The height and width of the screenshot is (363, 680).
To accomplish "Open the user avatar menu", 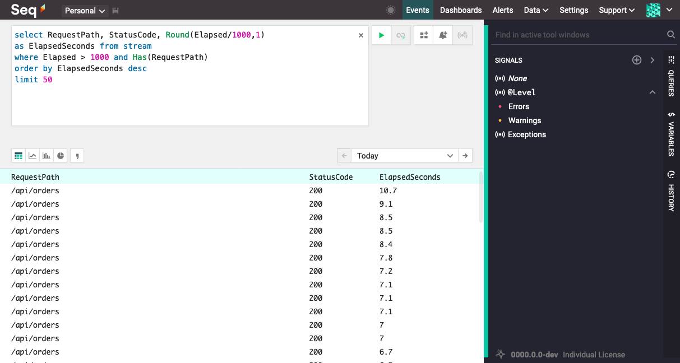I will coord(659,10).
